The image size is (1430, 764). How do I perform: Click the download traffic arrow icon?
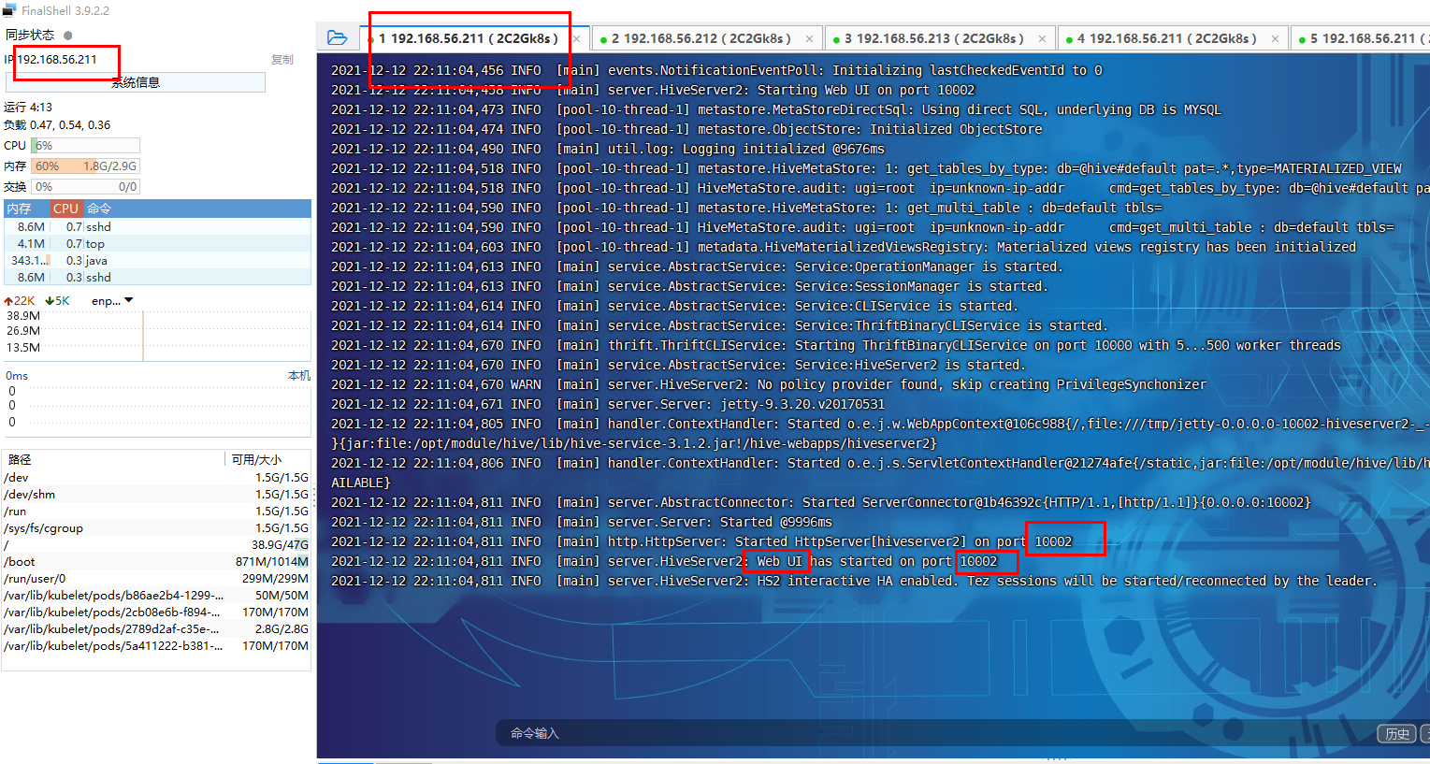[49, 300]
